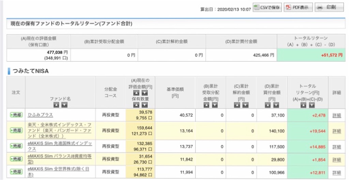Image resolution: width=349 pixels, height=180 pixels.
Task: Sort 保有数量 descending arrow
Action: (145, 105)
